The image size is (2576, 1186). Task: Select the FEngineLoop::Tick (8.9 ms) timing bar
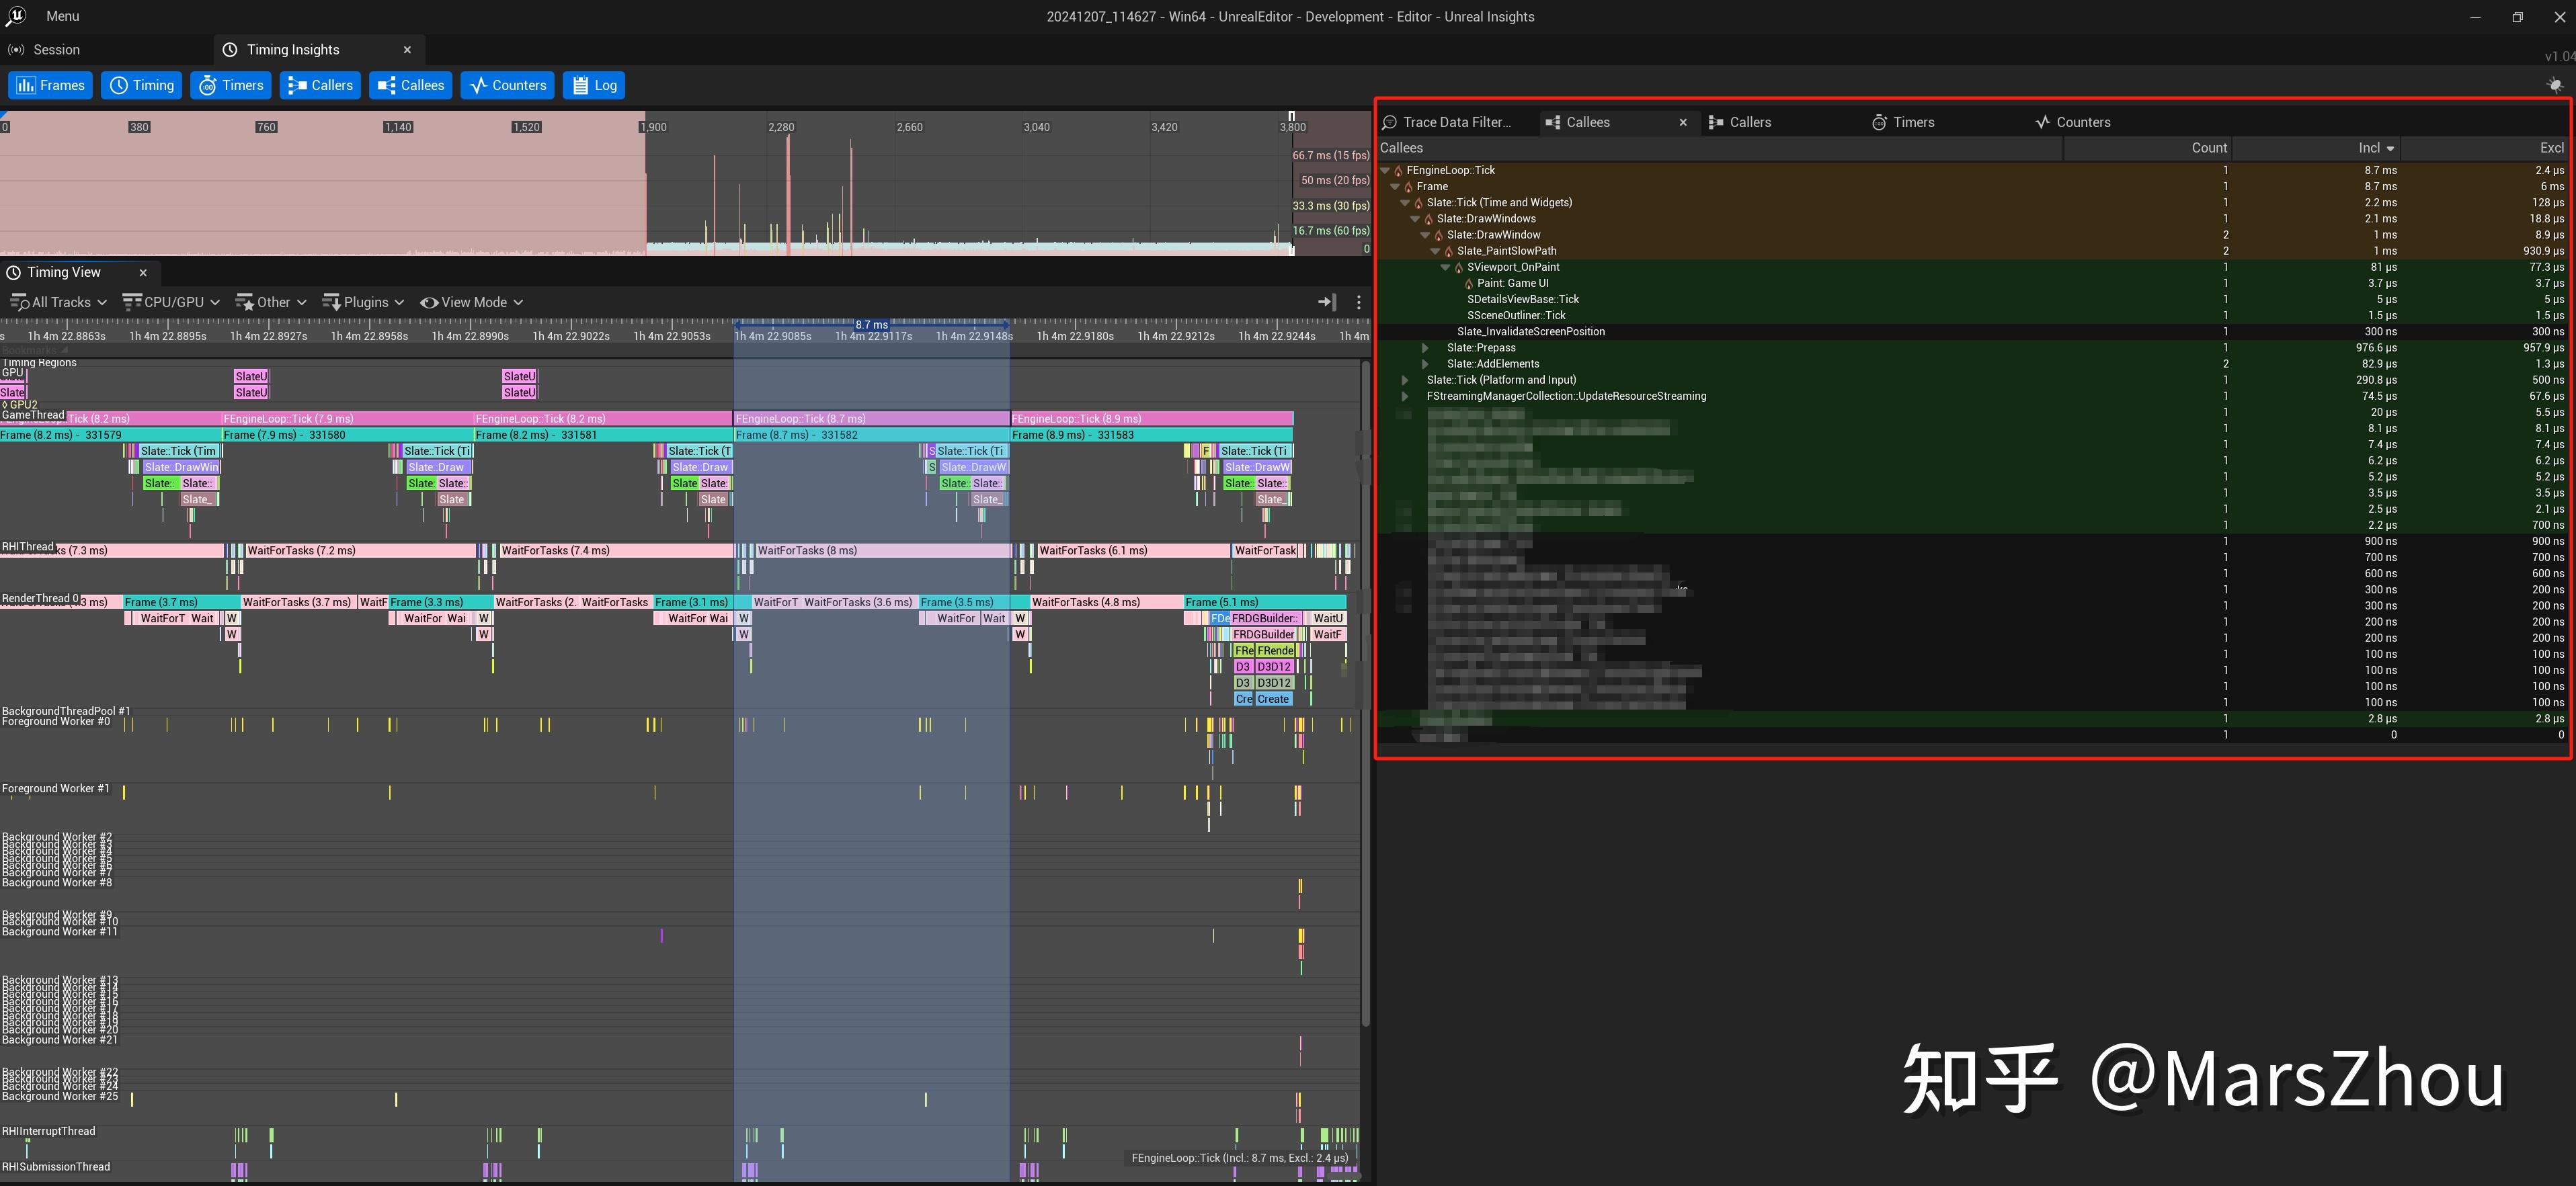pyautogui.click(x=1151, y=419)
